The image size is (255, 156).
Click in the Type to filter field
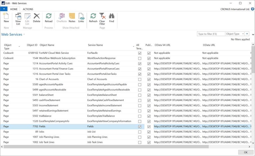coord(211,34)
